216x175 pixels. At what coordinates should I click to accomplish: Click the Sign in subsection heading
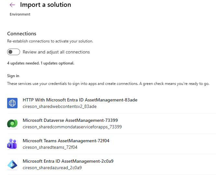pos(13,76)
